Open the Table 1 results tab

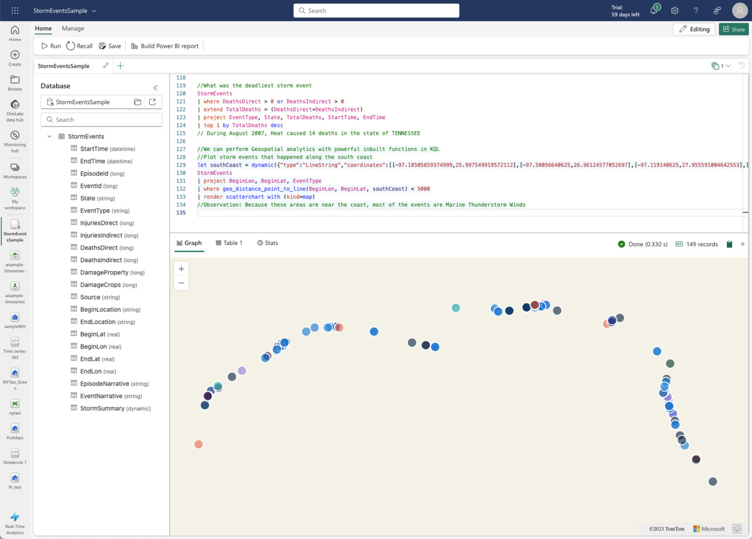[228, 243]
